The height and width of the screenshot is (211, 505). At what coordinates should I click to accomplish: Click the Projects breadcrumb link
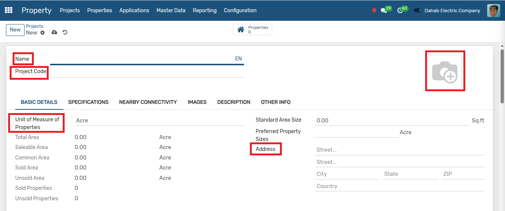(35, 26)
